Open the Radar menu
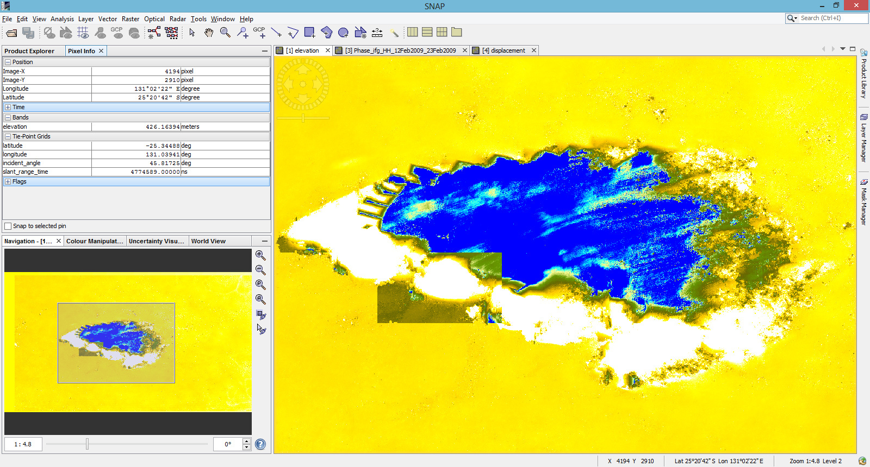Viewport: 870px width, 467px height. point(177,19)
